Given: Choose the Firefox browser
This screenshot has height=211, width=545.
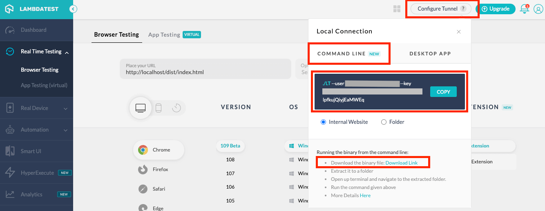Looking at the screenshot, I should [161, 169].
